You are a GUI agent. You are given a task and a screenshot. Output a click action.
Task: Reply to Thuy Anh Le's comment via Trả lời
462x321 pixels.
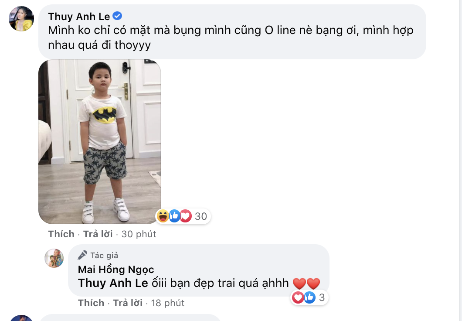pos(98,234)
